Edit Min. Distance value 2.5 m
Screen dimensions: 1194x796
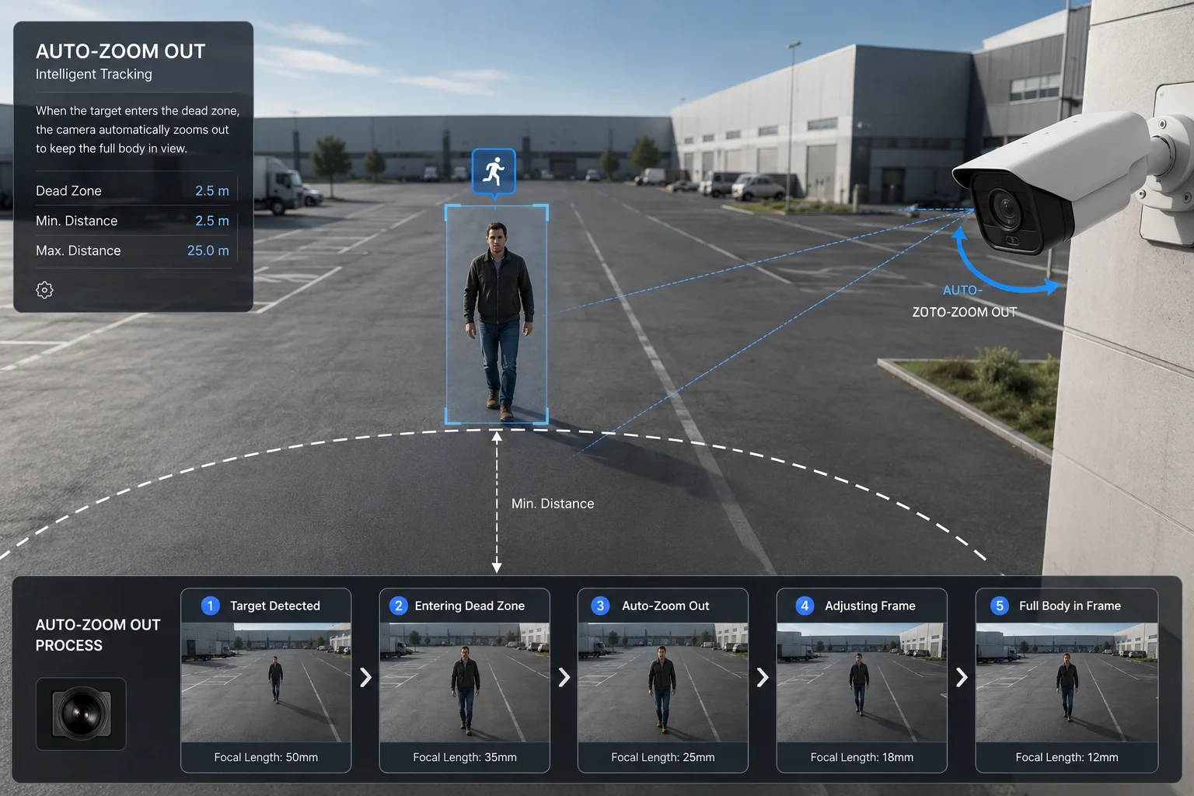click(212, 221)
